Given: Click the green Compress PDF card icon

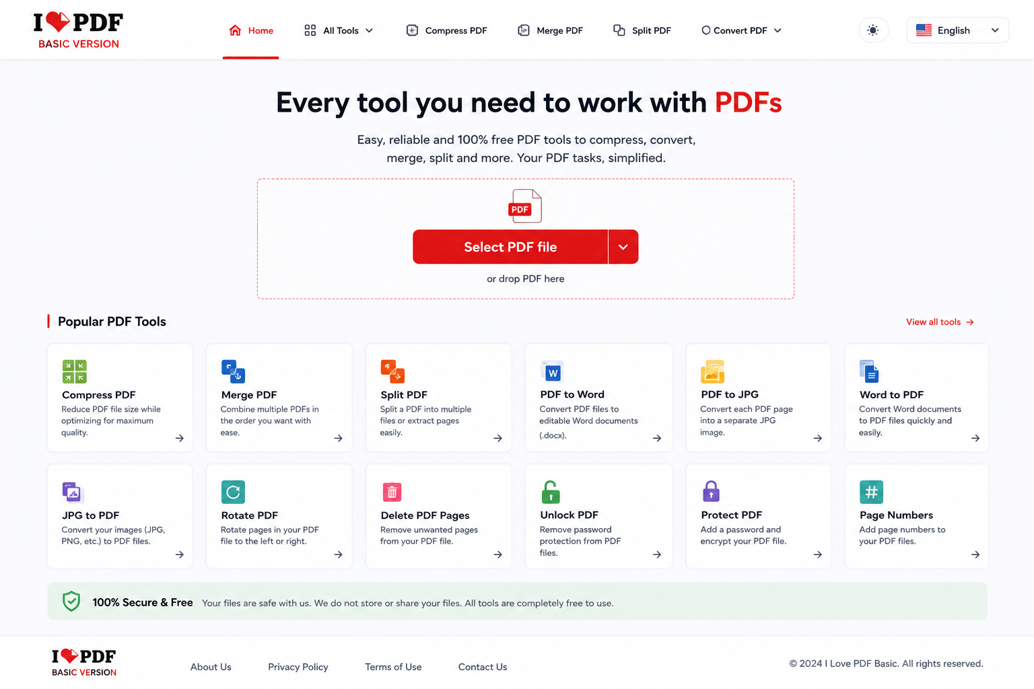Looking at the screenshot, I should 75,371.
